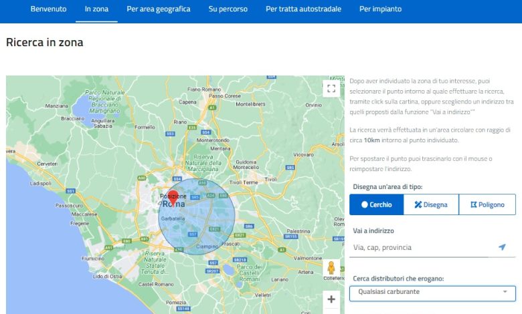522x314 pixels.
Task: Focus the Via, cap, provincia input
Action: coord(423,248)
